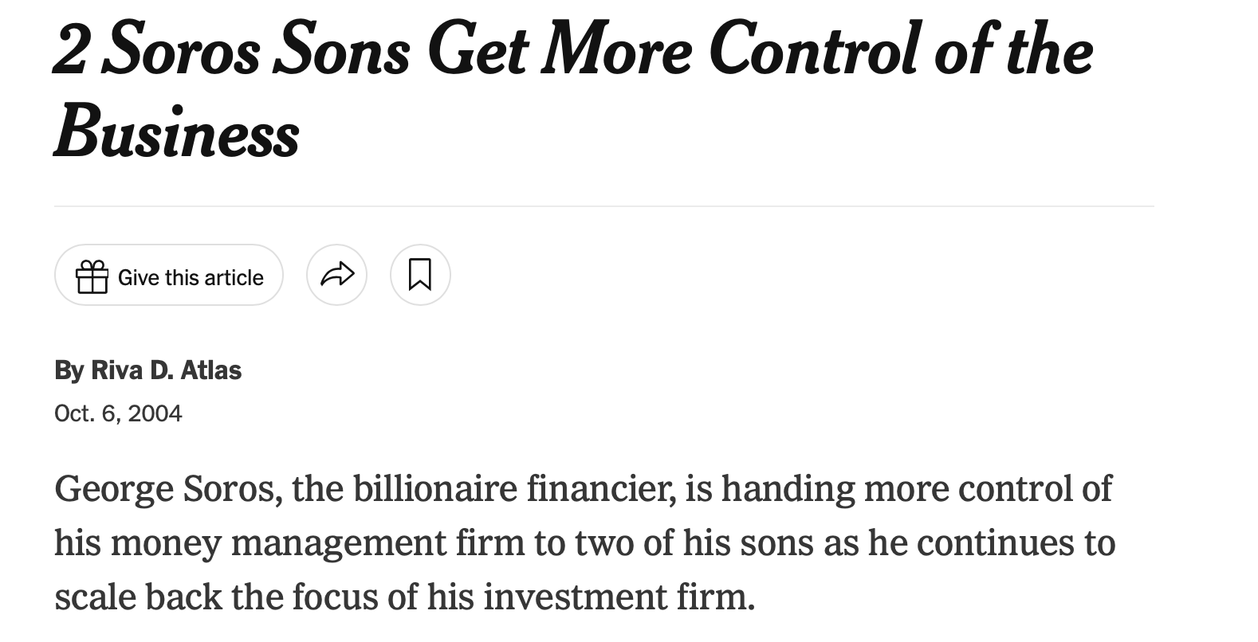This screenshot has height=642, width=1258.
Task: Open the share arrow menu
Action: pyautogui.click(x=336, y=275)
